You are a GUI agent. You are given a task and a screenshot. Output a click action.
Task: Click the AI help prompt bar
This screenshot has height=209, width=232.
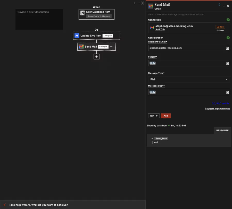73,205
